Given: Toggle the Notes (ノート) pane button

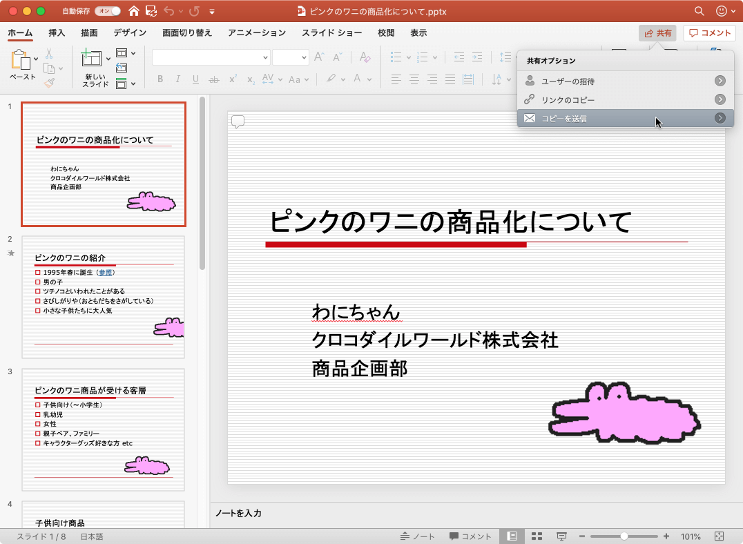Looking at the screenshot, I should [x=417, y=536].
